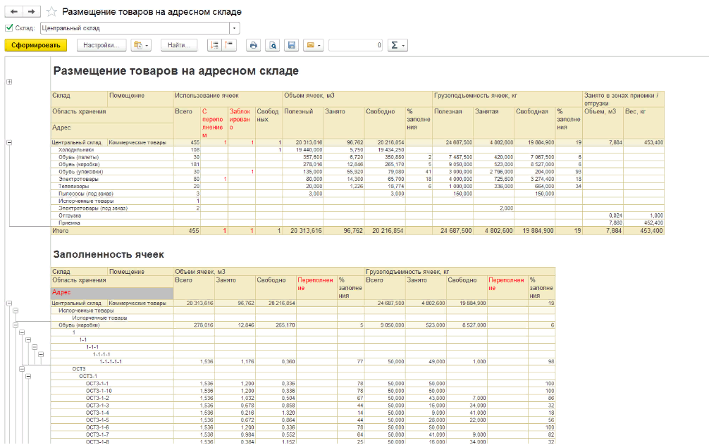Open the report variants dropdown
Screen dimensions: 709x445
coord(141,45)
